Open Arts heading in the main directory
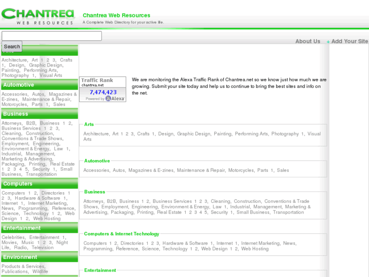 [89, 124]
